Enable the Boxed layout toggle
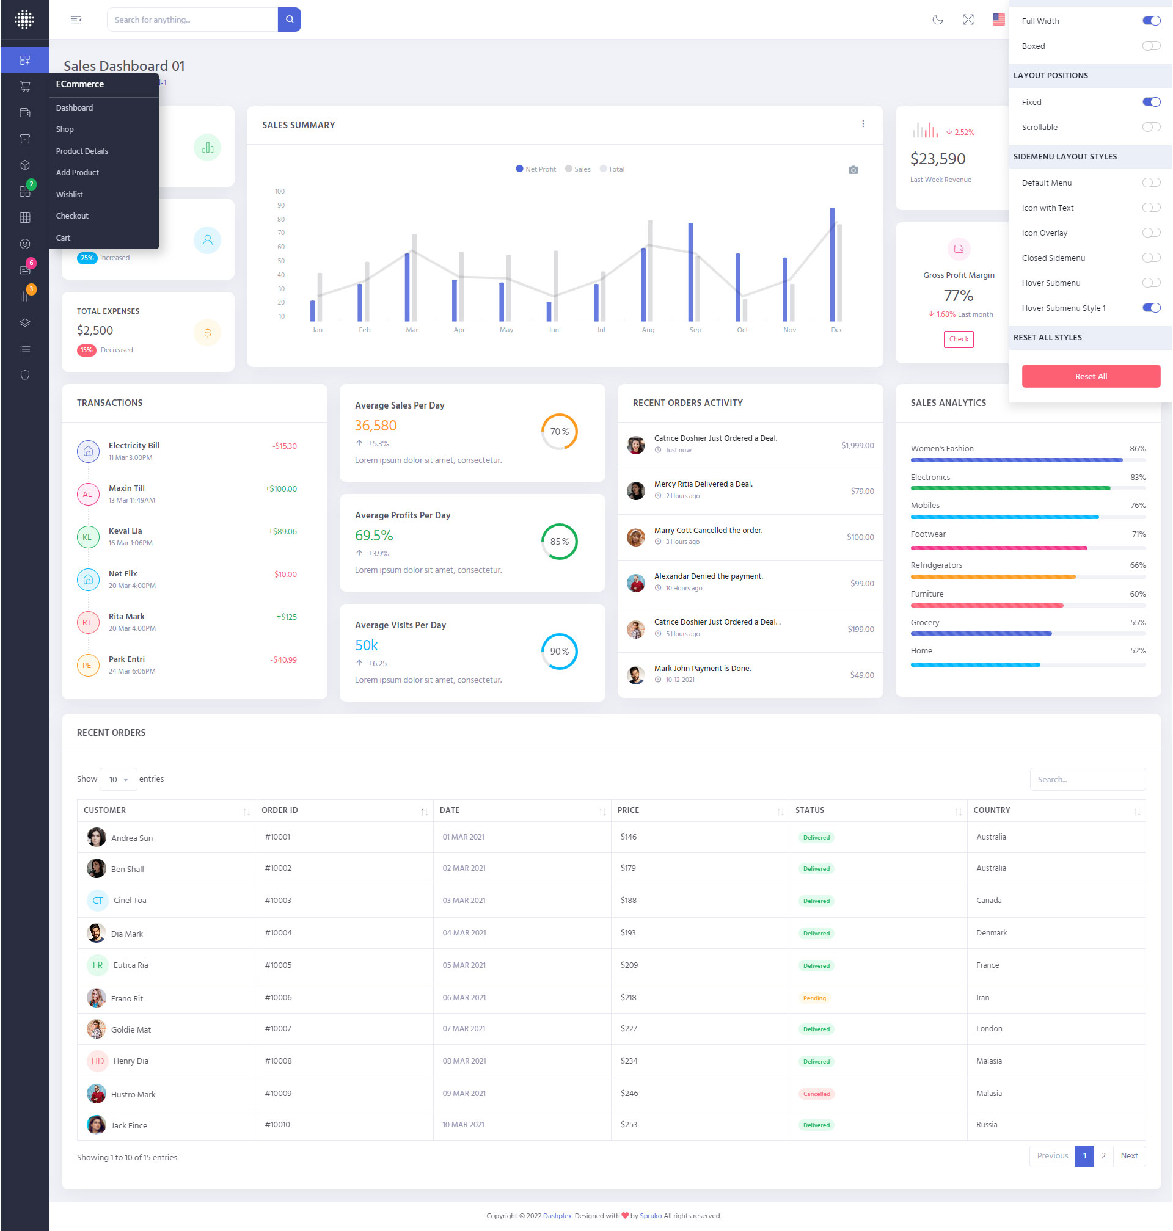 pyautogui.click(x=1150, y=46)
